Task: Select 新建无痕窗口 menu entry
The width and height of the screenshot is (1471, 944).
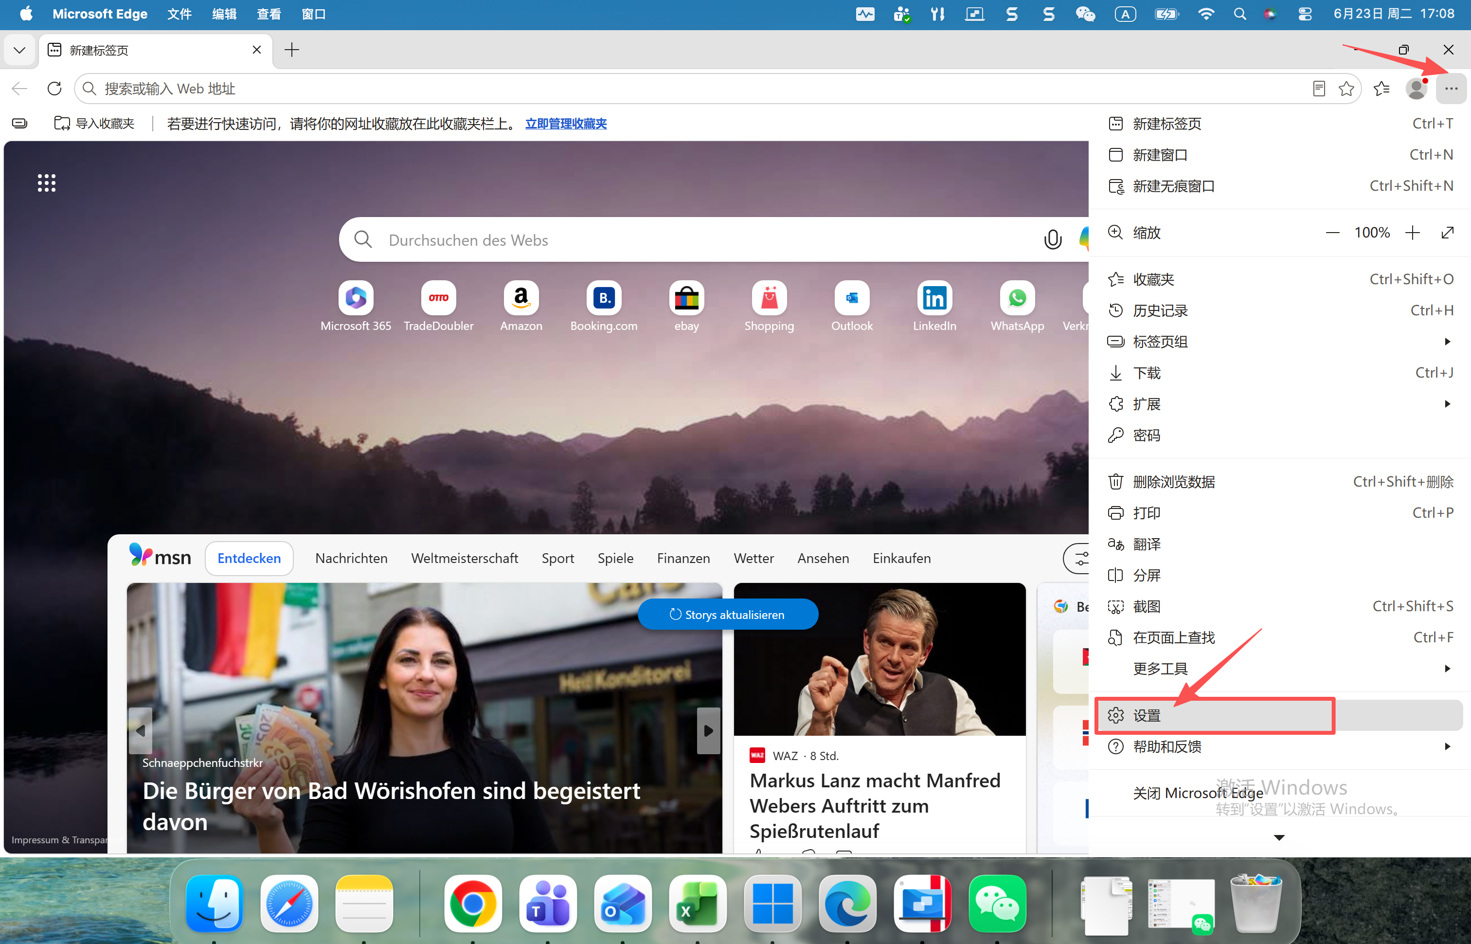Action: coord(1279,186)
